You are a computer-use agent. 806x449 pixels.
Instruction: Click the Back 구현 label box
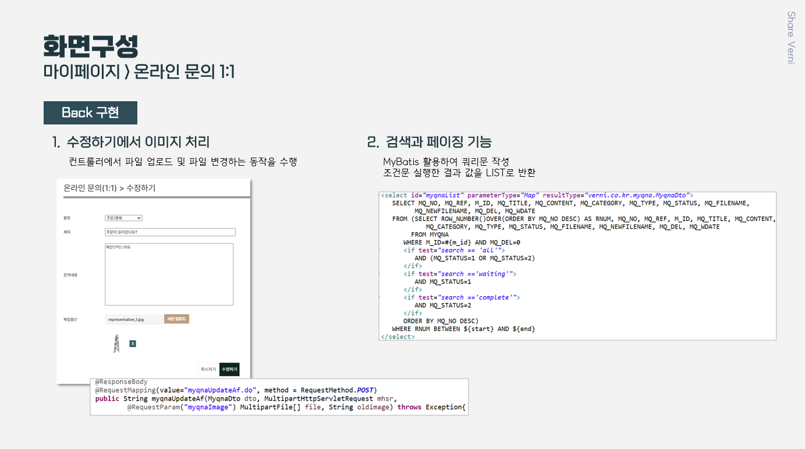tap(90, 113)
